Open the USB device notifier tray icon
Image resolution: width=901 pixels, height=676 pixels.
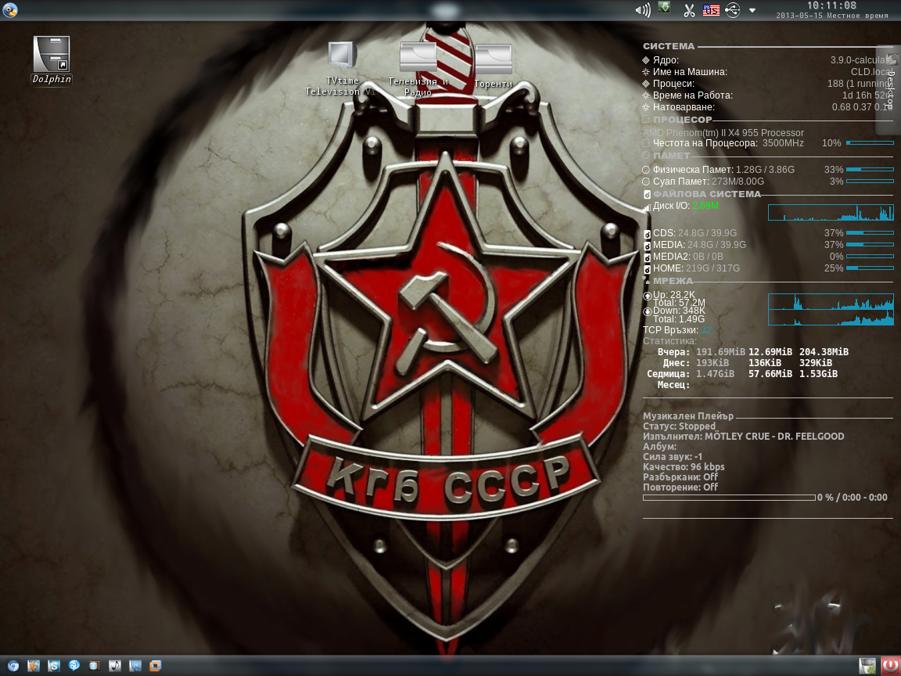point(733,9)
